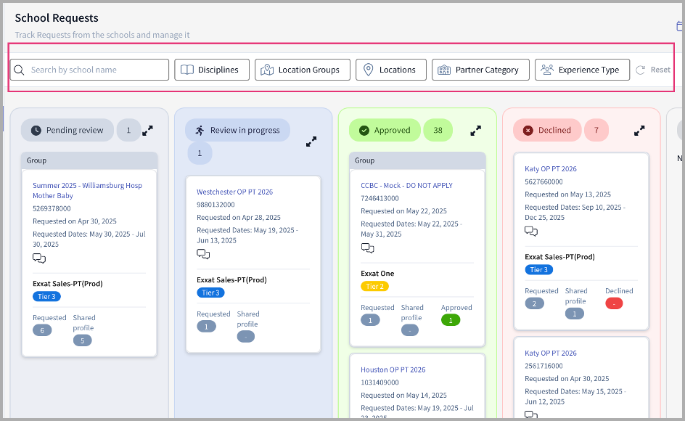The height and width of the screenshot is (421, 685).
Task: Open Summer 2025 - Williamsburg Hosp Mother Baby request
Action: [x=87, y=191]
